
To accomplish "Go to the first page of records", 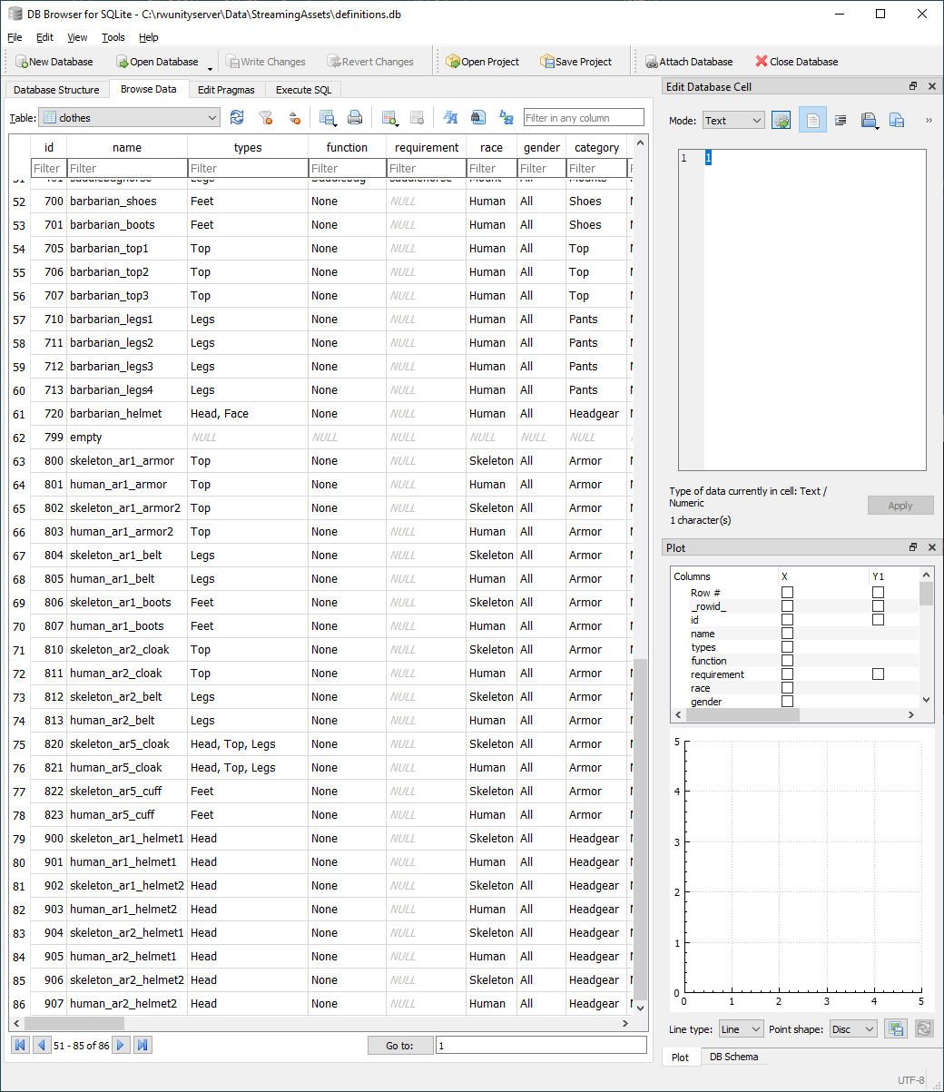I will click(19, 1045).
